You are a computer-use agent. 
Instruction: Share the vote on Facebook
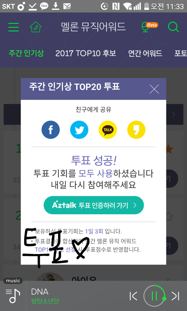pos(51,130)
